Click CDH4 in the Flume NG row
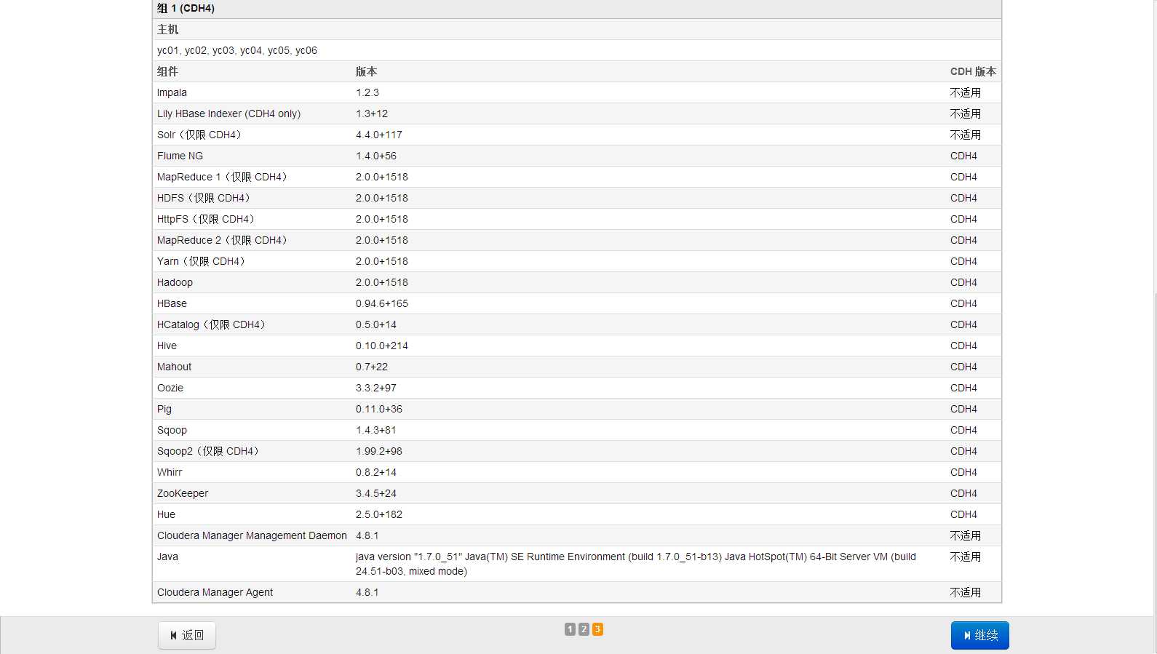Screen dimensions: 1157x654 pyautogui.click(x=963, y=156)
